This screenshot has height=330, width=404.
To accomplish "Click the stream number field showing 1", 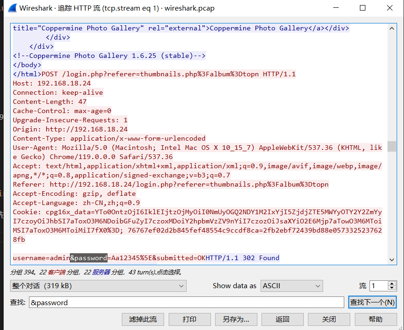I will 378,286.
